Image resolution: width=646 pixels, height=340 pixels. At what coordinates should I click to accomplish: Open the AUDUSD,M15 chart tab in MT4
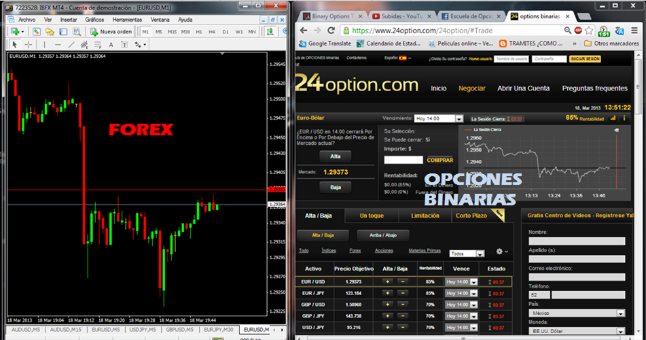coord(65,330)
